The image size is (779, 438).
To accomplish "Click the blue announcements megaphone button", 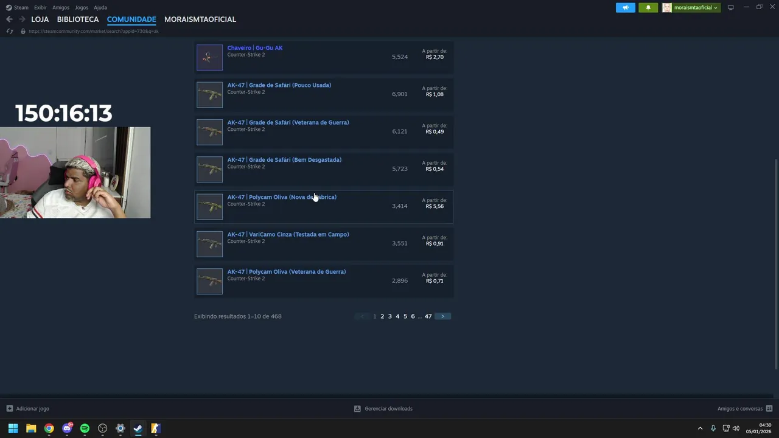I will pos(625,7).
